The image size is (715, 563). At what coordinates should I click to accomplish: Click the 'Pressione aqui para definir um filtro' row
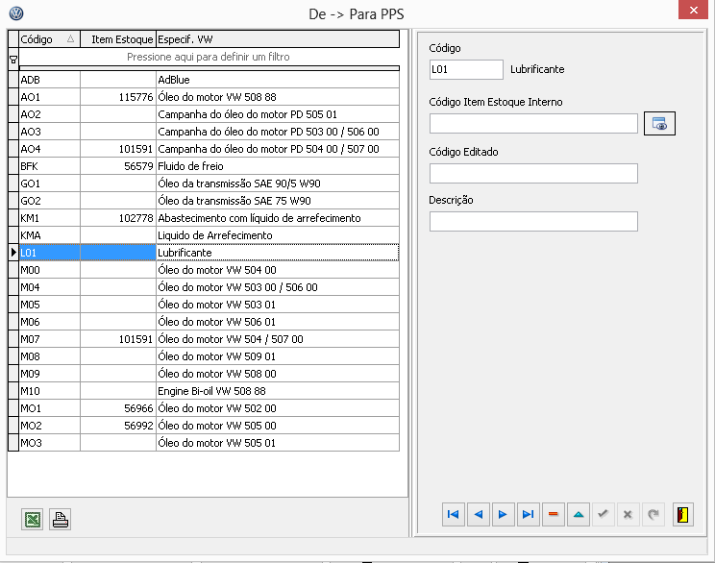click(x=209, y=57)
